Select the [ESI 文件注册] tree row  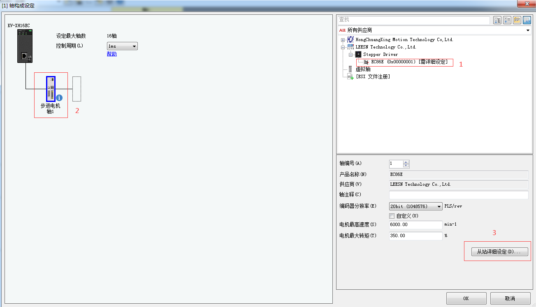[373, 77]
